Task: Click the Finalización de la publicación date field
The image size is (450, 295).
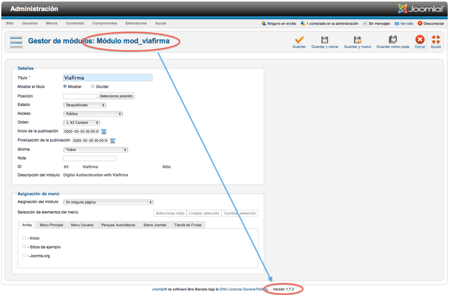Action: pyautogui.click(x=90, y=141)
